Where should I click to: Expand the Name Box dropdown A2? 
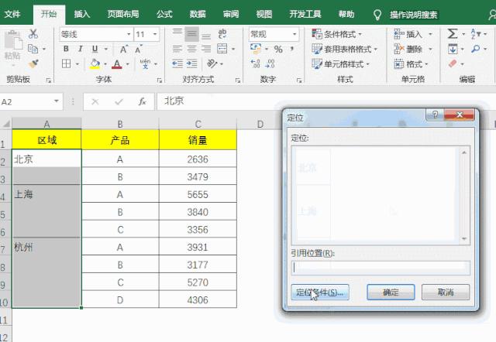tap(57, 101)
